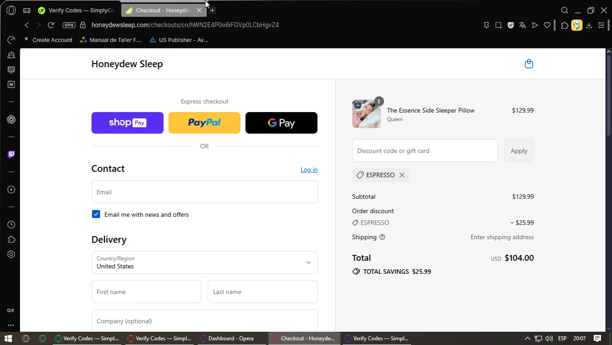Click the Log in link
Screen dimensions: 612x345
click(309, 170)
